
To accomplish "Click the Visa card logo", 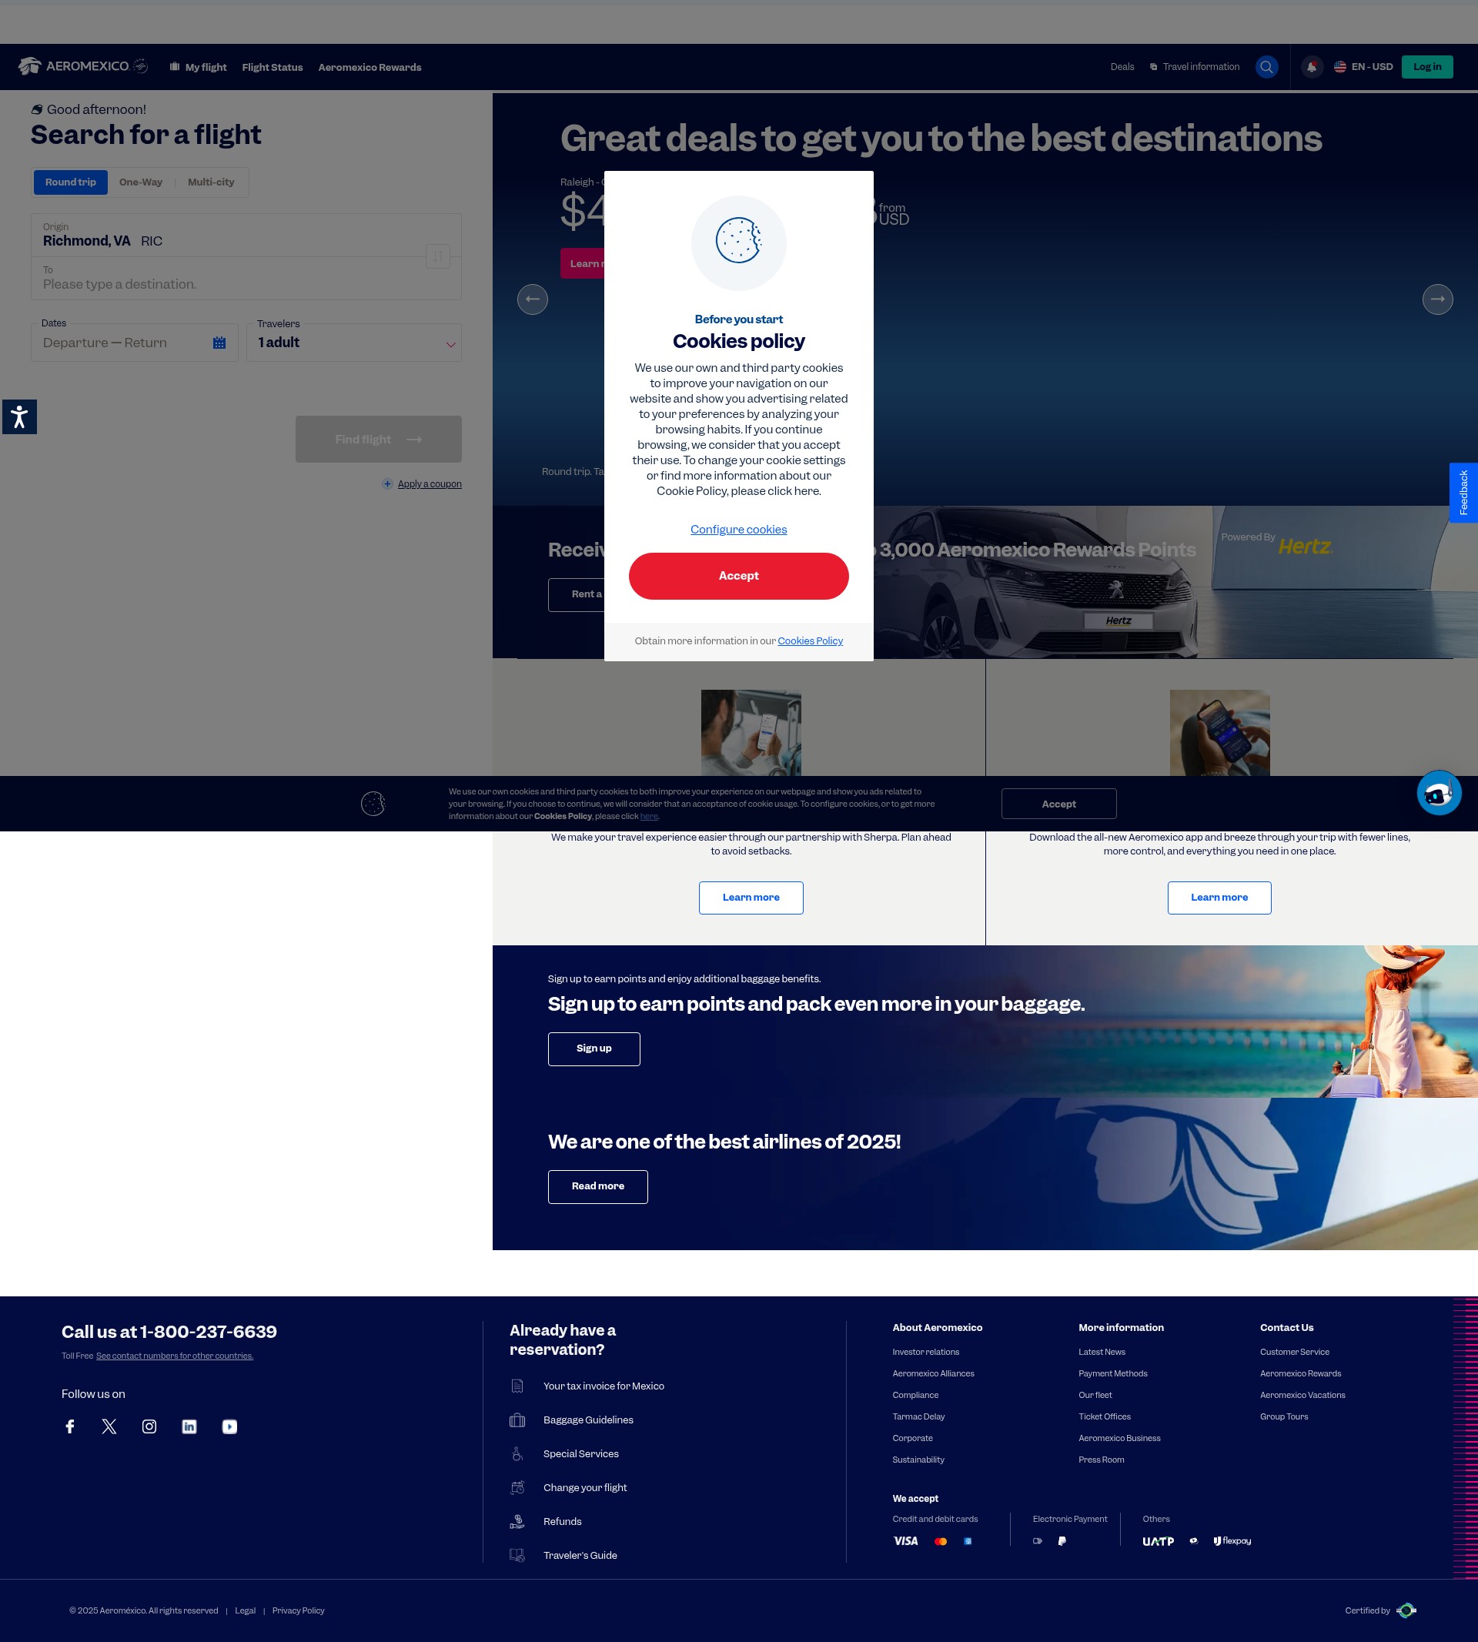I will 905,1540.
